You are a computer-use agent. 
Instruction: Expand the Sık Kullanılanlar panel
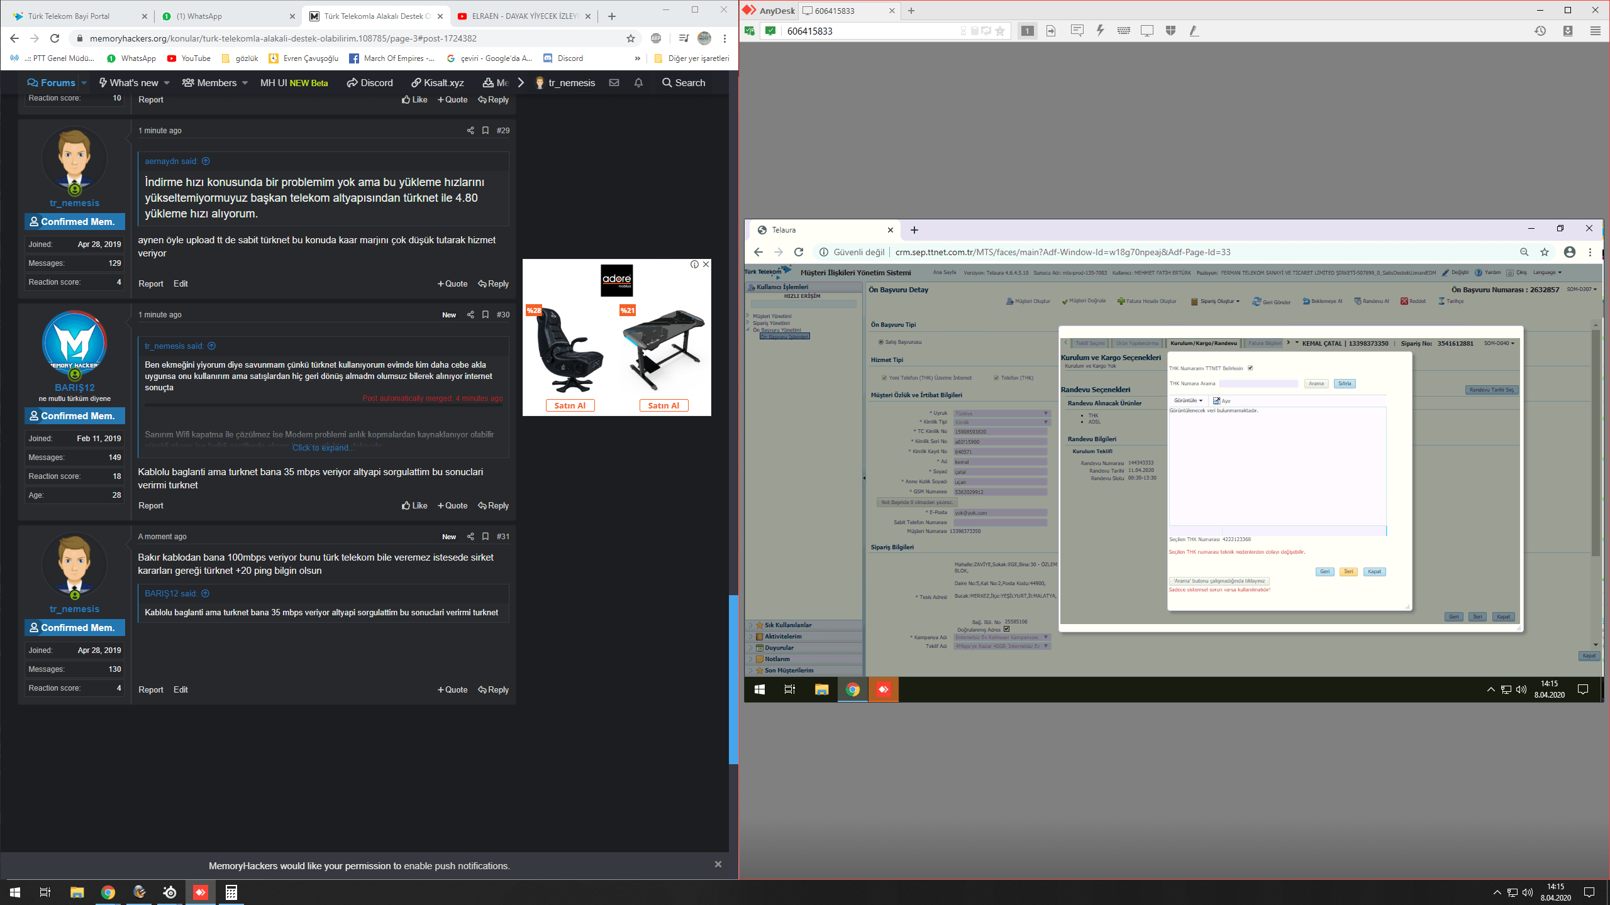[751, 625]
